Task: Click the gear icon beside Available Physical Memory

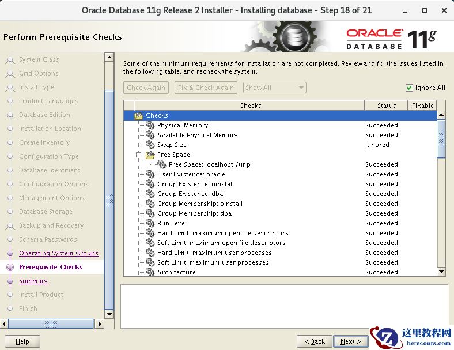Action: click(x=150, y=135)
